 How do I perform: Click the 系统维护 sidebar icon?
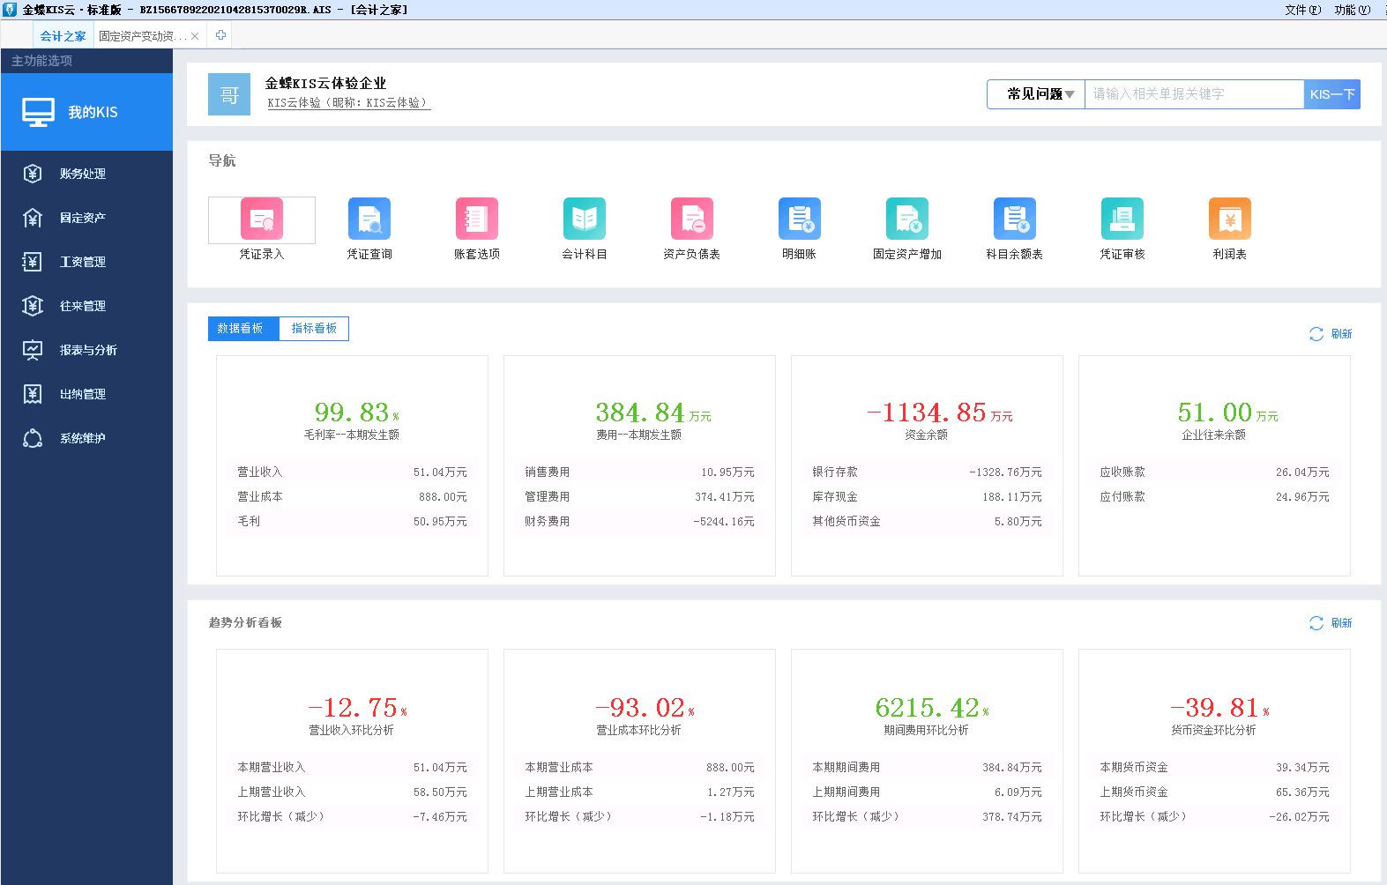pos(33,438)
